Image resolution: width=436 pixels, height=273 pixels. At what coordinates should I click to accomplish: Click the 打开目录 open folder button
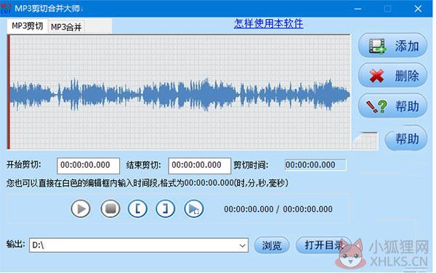(x=324, y=245)
